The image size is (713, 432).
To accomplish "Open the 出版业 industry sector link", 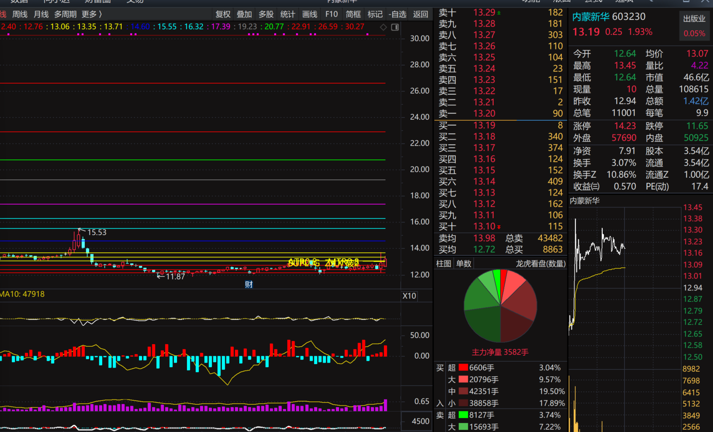I will click(x=695, y=18).
